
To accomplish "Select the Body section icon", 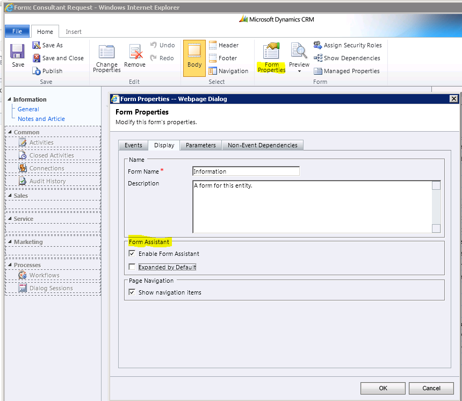I will point(194,51).
